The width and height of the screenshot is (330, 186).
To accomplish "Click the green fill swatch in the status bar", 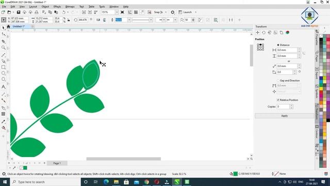I will pos(236,174).
